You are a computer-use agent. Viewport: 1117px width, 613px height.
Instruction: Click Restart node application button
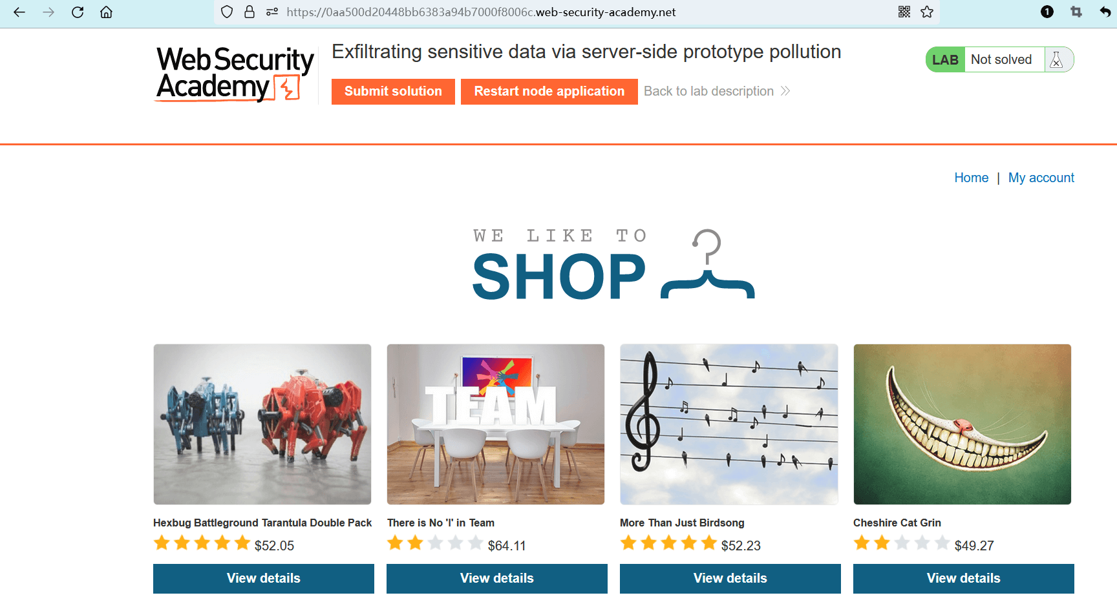pyautogui.click(x=549, y=91)
